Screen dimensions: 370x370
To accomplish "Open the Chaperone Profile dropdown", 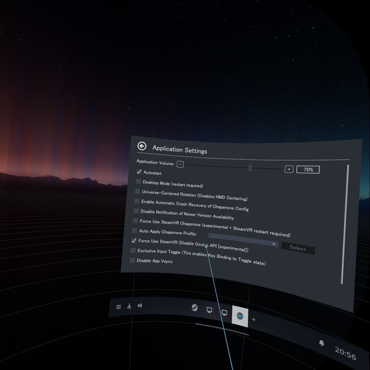I will (243, 240).
